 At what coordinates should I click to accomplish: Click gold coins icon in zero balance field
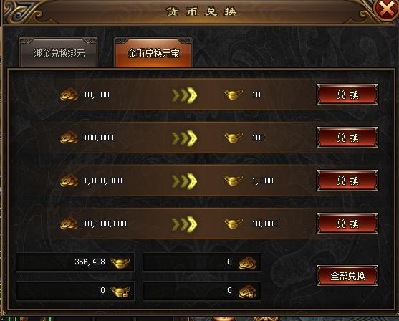(247, 263)
